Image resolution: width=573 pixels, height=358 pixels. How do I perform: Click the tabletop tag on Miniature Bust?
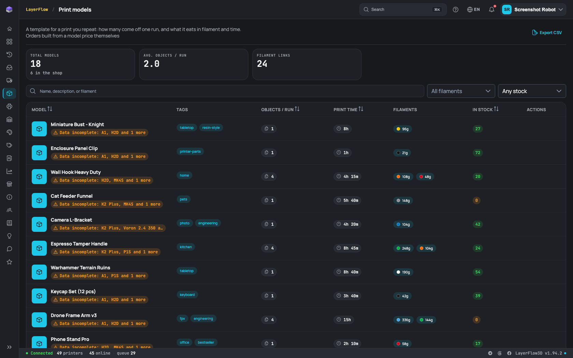point(187,128)
